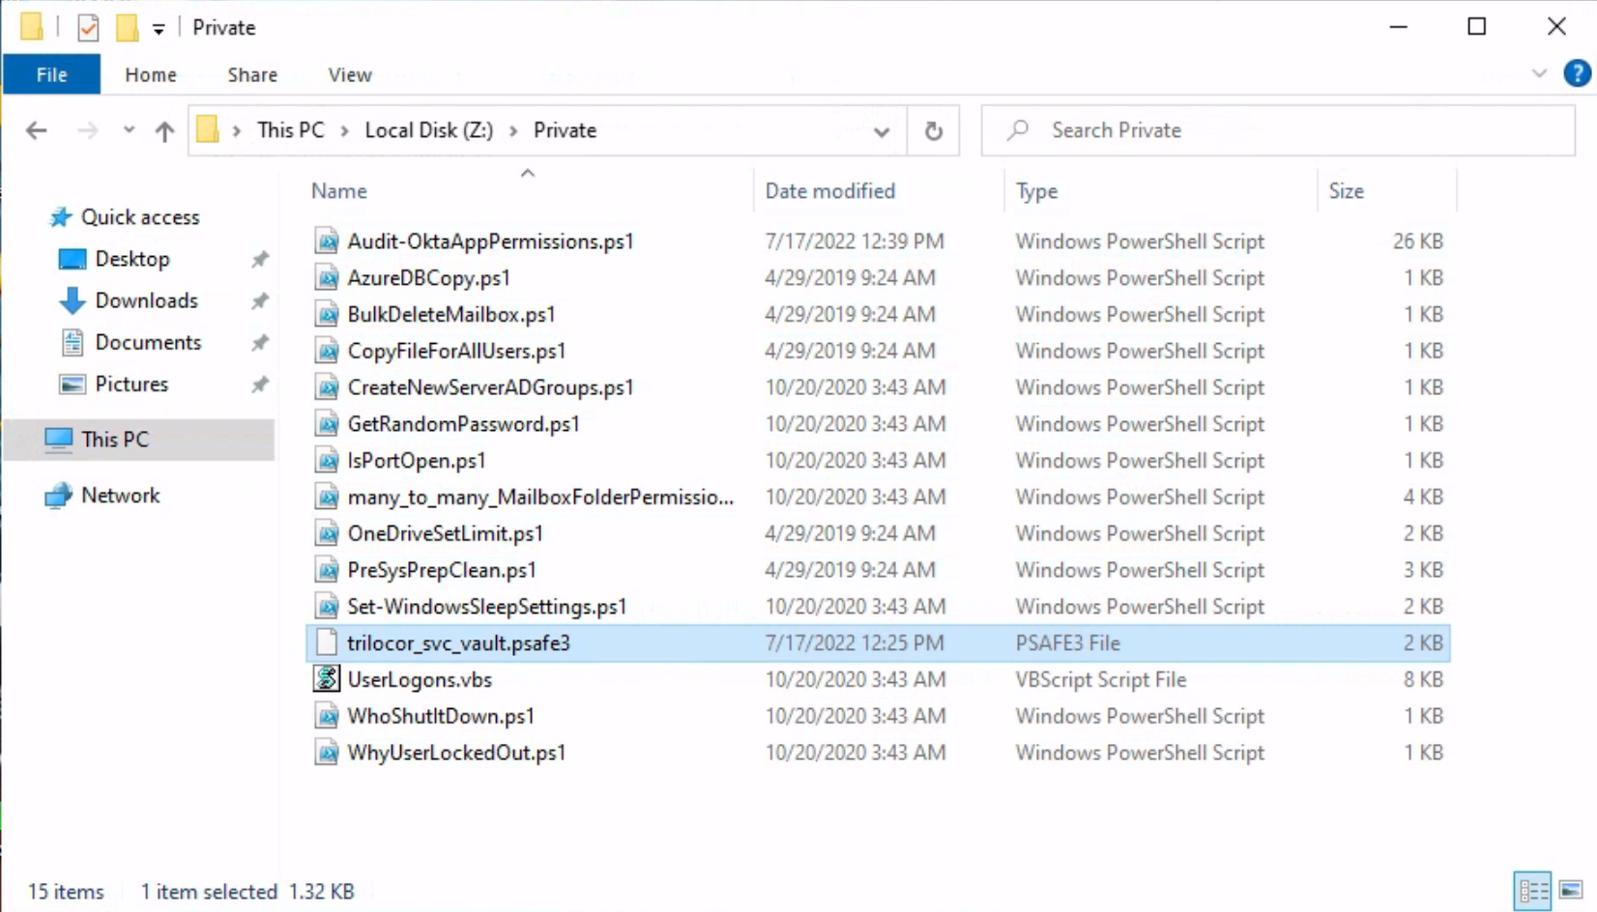Click Local Disk (Z:) breadcrumb

(x=428, y=130)
